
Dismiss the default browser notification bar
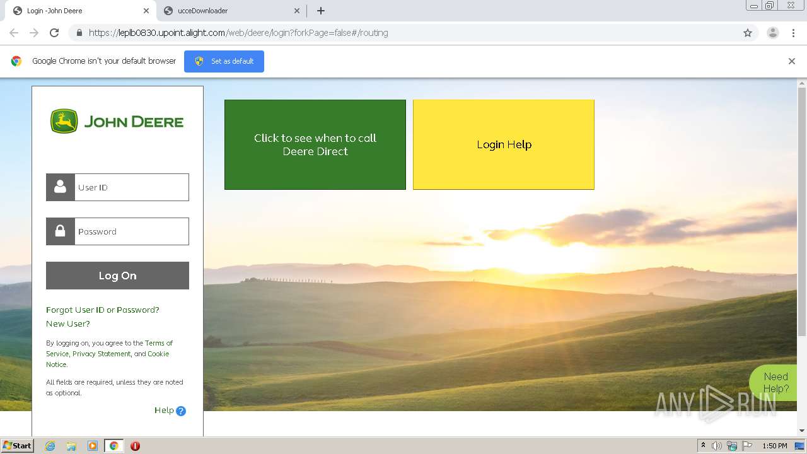coord(792,61)
